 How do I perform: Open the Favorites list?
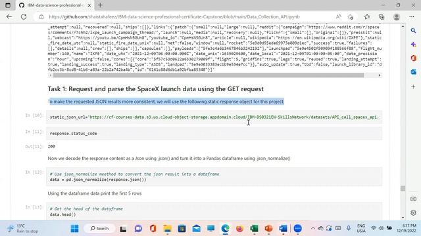[367, 17]
